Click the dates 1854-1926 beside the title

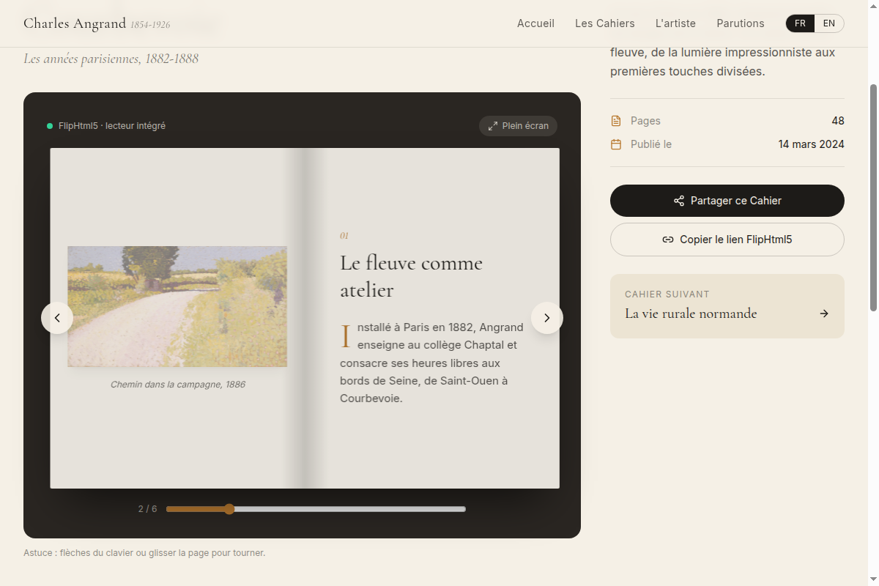coord(150,25)
